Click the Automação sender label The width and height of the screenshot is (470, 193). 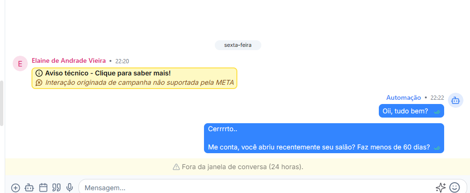403,97
